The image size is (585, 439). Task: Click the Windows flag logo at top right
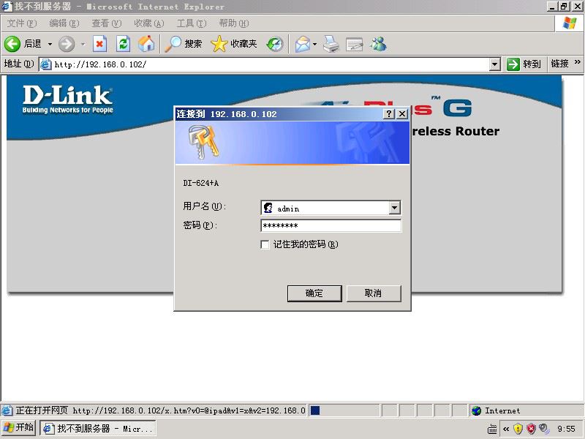pos(570,23)
